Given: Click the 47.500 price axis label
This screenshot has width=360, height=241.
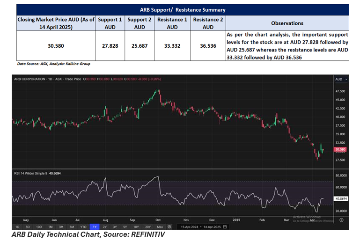Looking at the screenshot, I should click(x=340, y=91).
